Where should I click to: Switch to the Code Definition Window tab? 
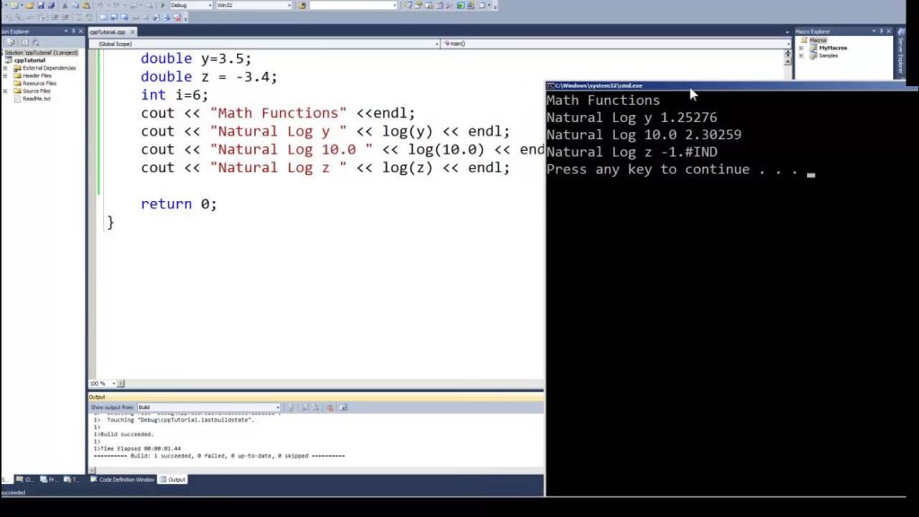tap(122, 479)
